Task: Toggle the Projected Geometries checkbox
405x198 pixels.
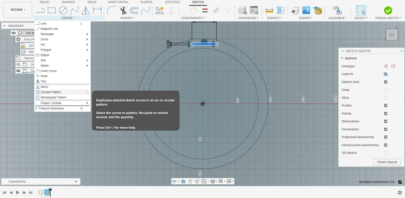Action: [x=386, y=137]
